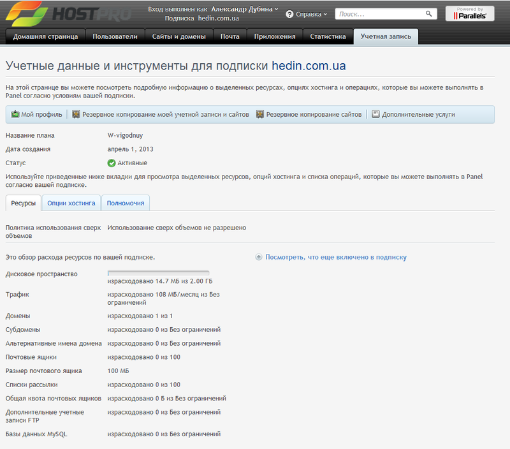Screen dimensions: 510x449
Task: Click the Мой профиль icon
Action: (x=15, y=114)
